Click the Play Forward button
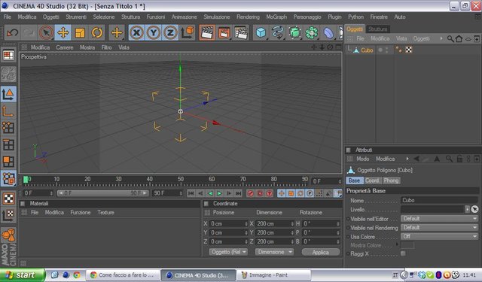 click(x=219, y=193)
